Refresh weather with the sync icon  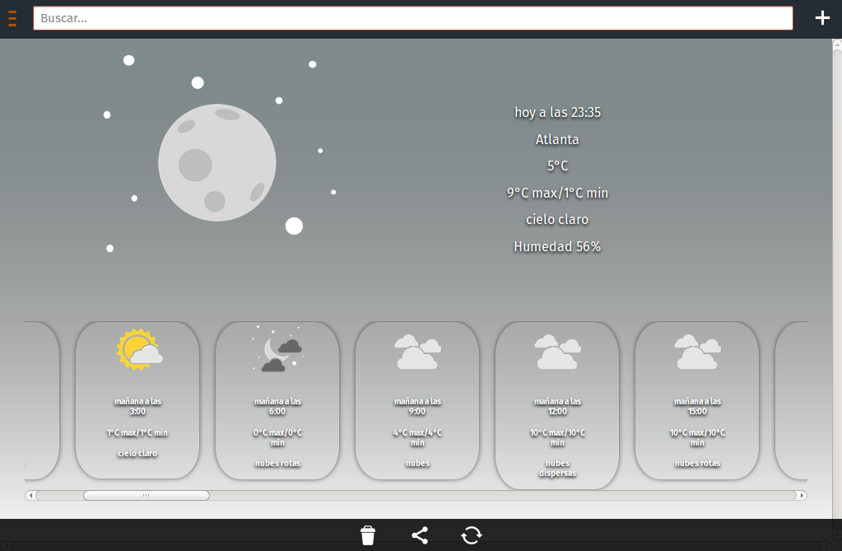coord(472,535)
